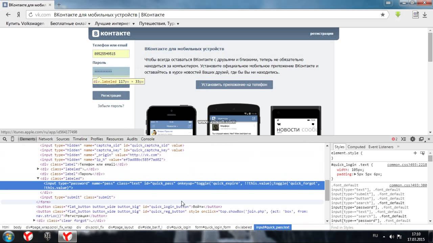Switch the RU input language indicator
Viewport: 433px width, 243px height.
375,236
